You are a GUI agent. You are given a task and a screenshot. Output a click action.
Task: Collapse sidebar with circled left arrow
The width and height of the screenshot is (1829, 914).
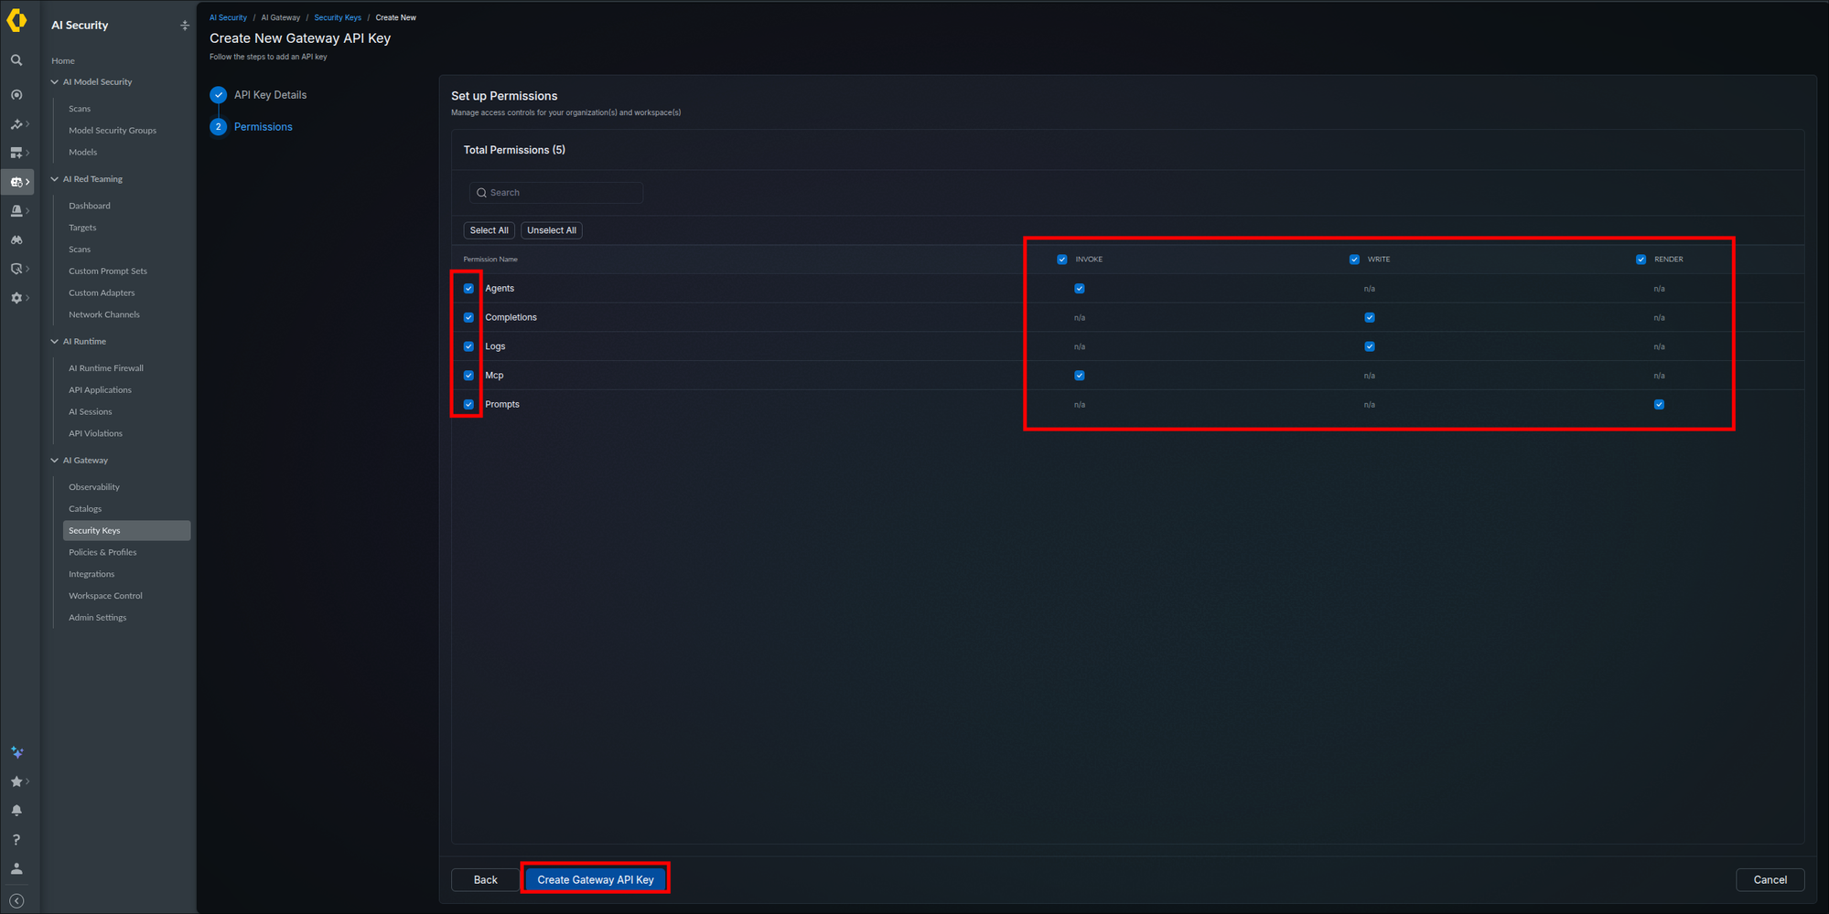(x=16, y=901)
